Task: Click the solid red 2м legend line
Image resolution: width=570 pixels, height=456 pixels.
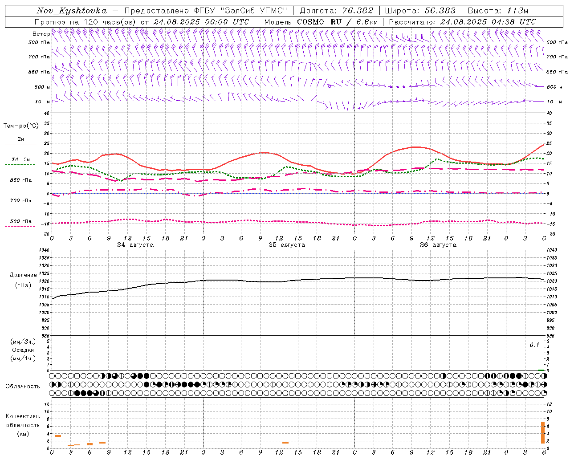Action: pos(20,144)
